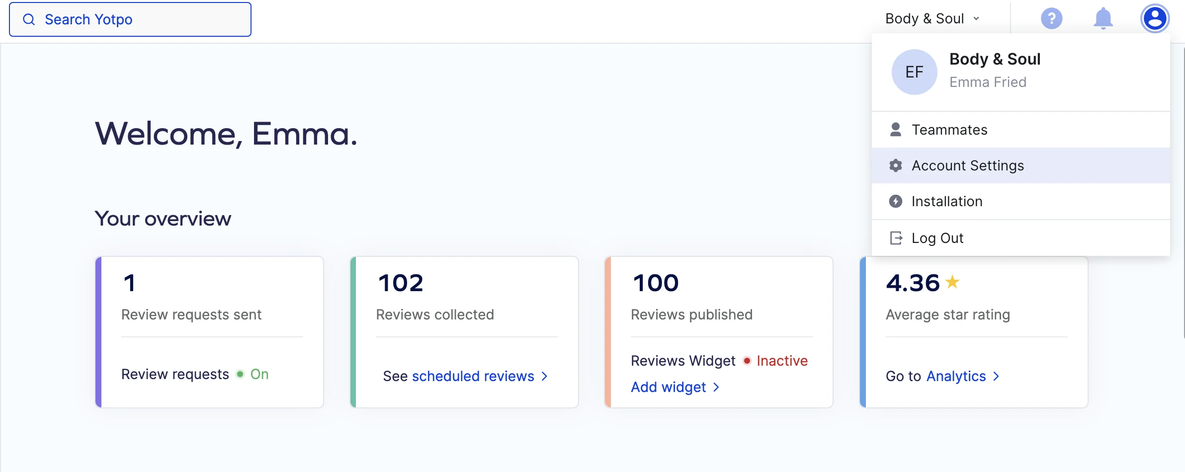Click the Log Out door icon

click(896, 238)
